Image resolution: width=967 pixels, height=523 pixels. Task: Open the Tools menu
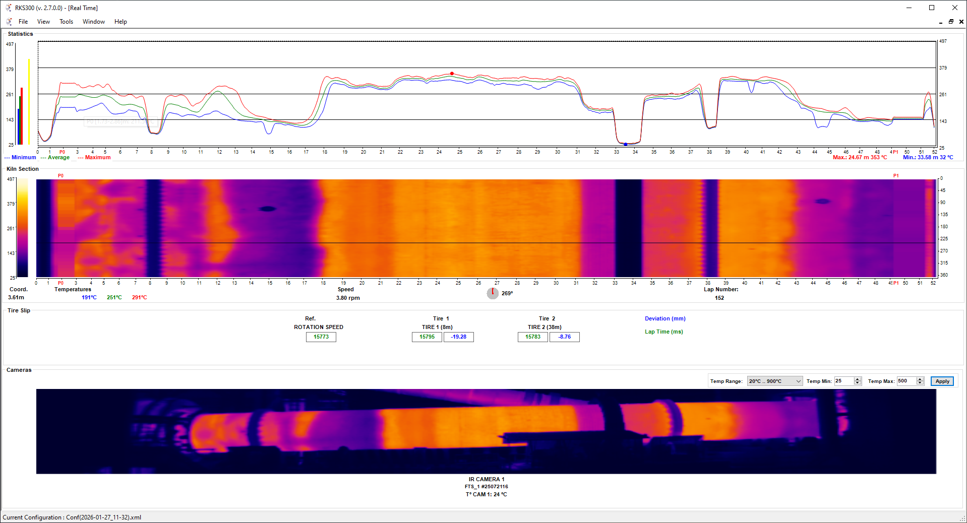click(66, 21)
